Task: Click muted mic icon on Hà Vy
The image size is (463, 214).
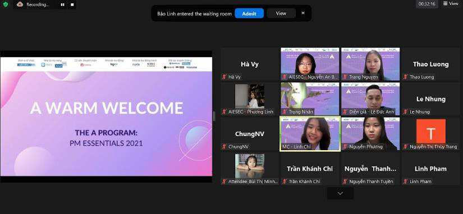Action: point(224,77)
